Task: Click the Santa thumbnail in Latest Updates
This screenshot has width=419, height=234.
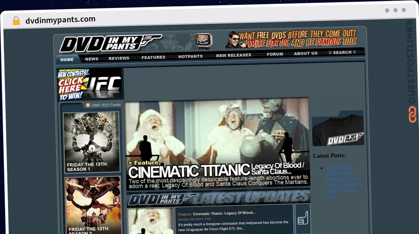Action: point(151,221)
